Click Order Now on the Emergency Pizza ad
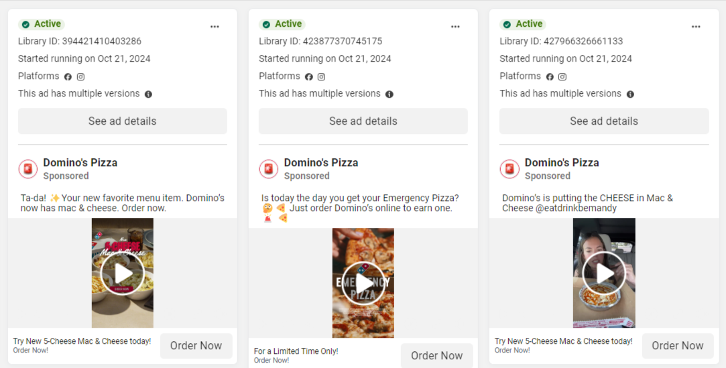The height and width of the screenshot is (368, 726). coord(437,355)
